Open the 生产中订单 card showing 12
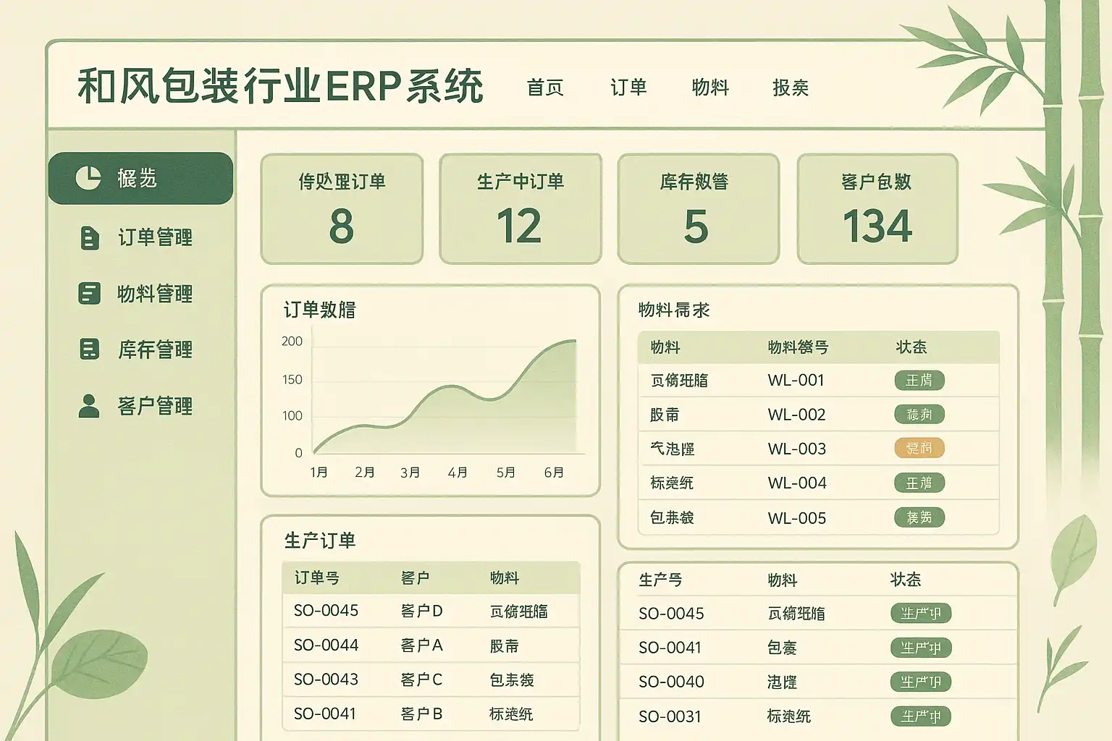1112x741 pixels. click(x=521, y=208)
